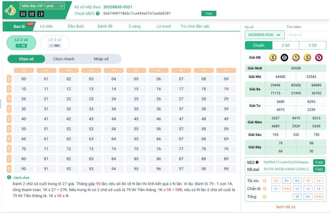
Task: Open the Lô xiên tab
Action: 46,26
